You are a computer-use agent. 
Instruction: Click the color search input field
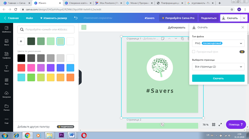click(x=46, y=30)
